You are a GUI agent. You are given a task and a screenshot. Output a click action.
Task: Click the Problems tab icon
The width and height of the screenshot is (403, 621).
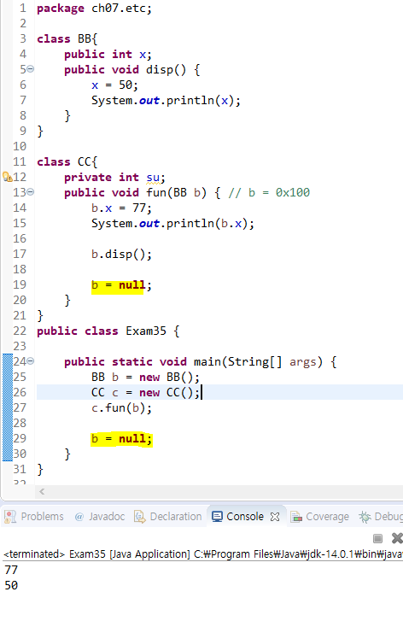(x=10, y=517)
